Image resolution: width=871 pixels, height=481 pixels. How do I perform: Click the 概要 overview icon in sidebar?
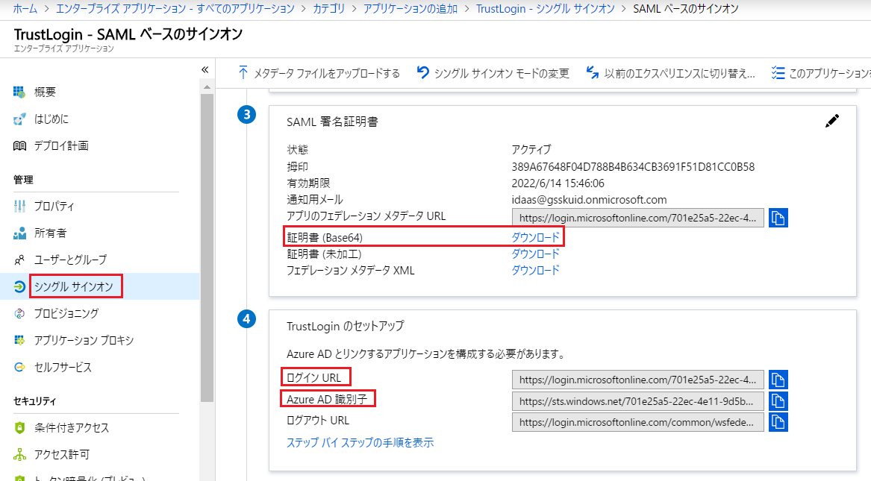pos(19,92)
